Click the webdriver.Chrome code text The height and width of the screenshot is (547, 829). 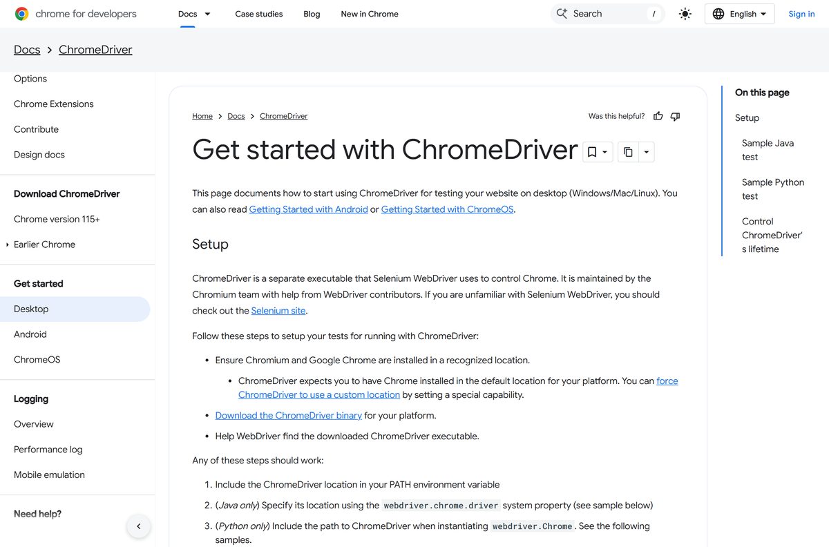(532, 526)
